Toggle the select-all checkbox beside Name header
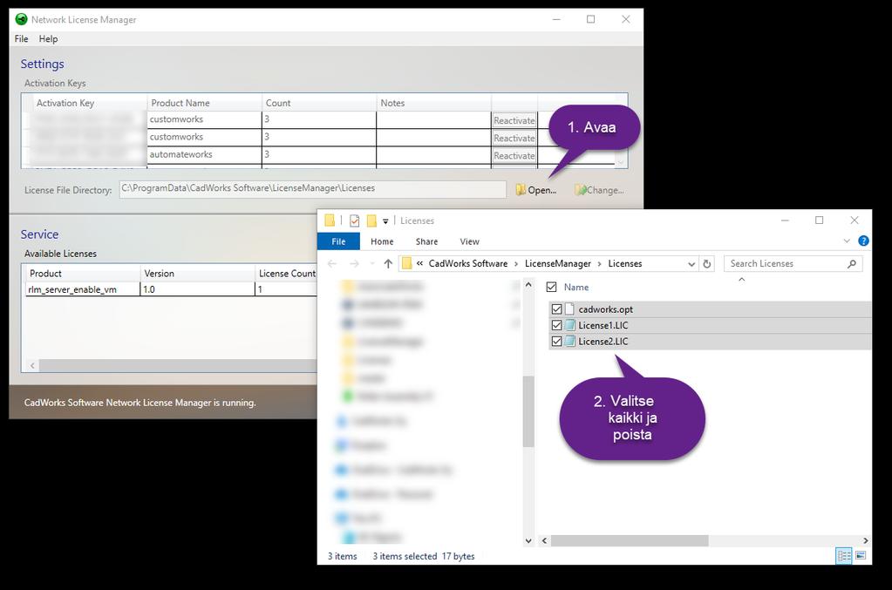This screenshot has width=892, height=590. click(x=551, y=287)
